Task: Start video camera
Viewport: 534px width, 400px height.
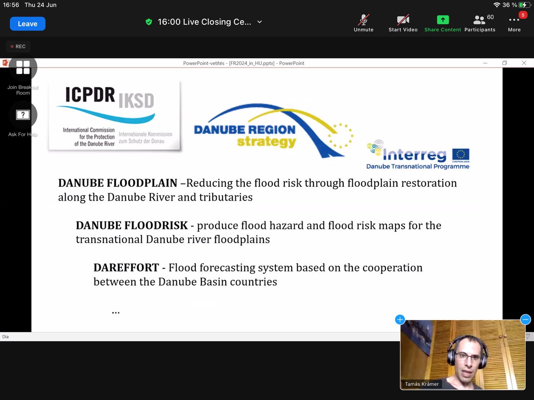Action: pyautogui.click(x=403, y=23)
